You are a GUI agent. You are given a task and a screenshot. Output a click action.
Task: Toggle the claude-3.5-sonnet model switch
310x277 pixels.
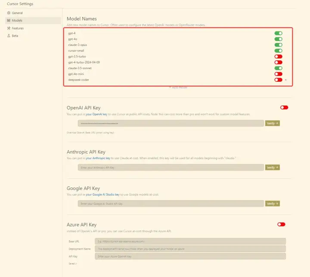pos(279,68)
